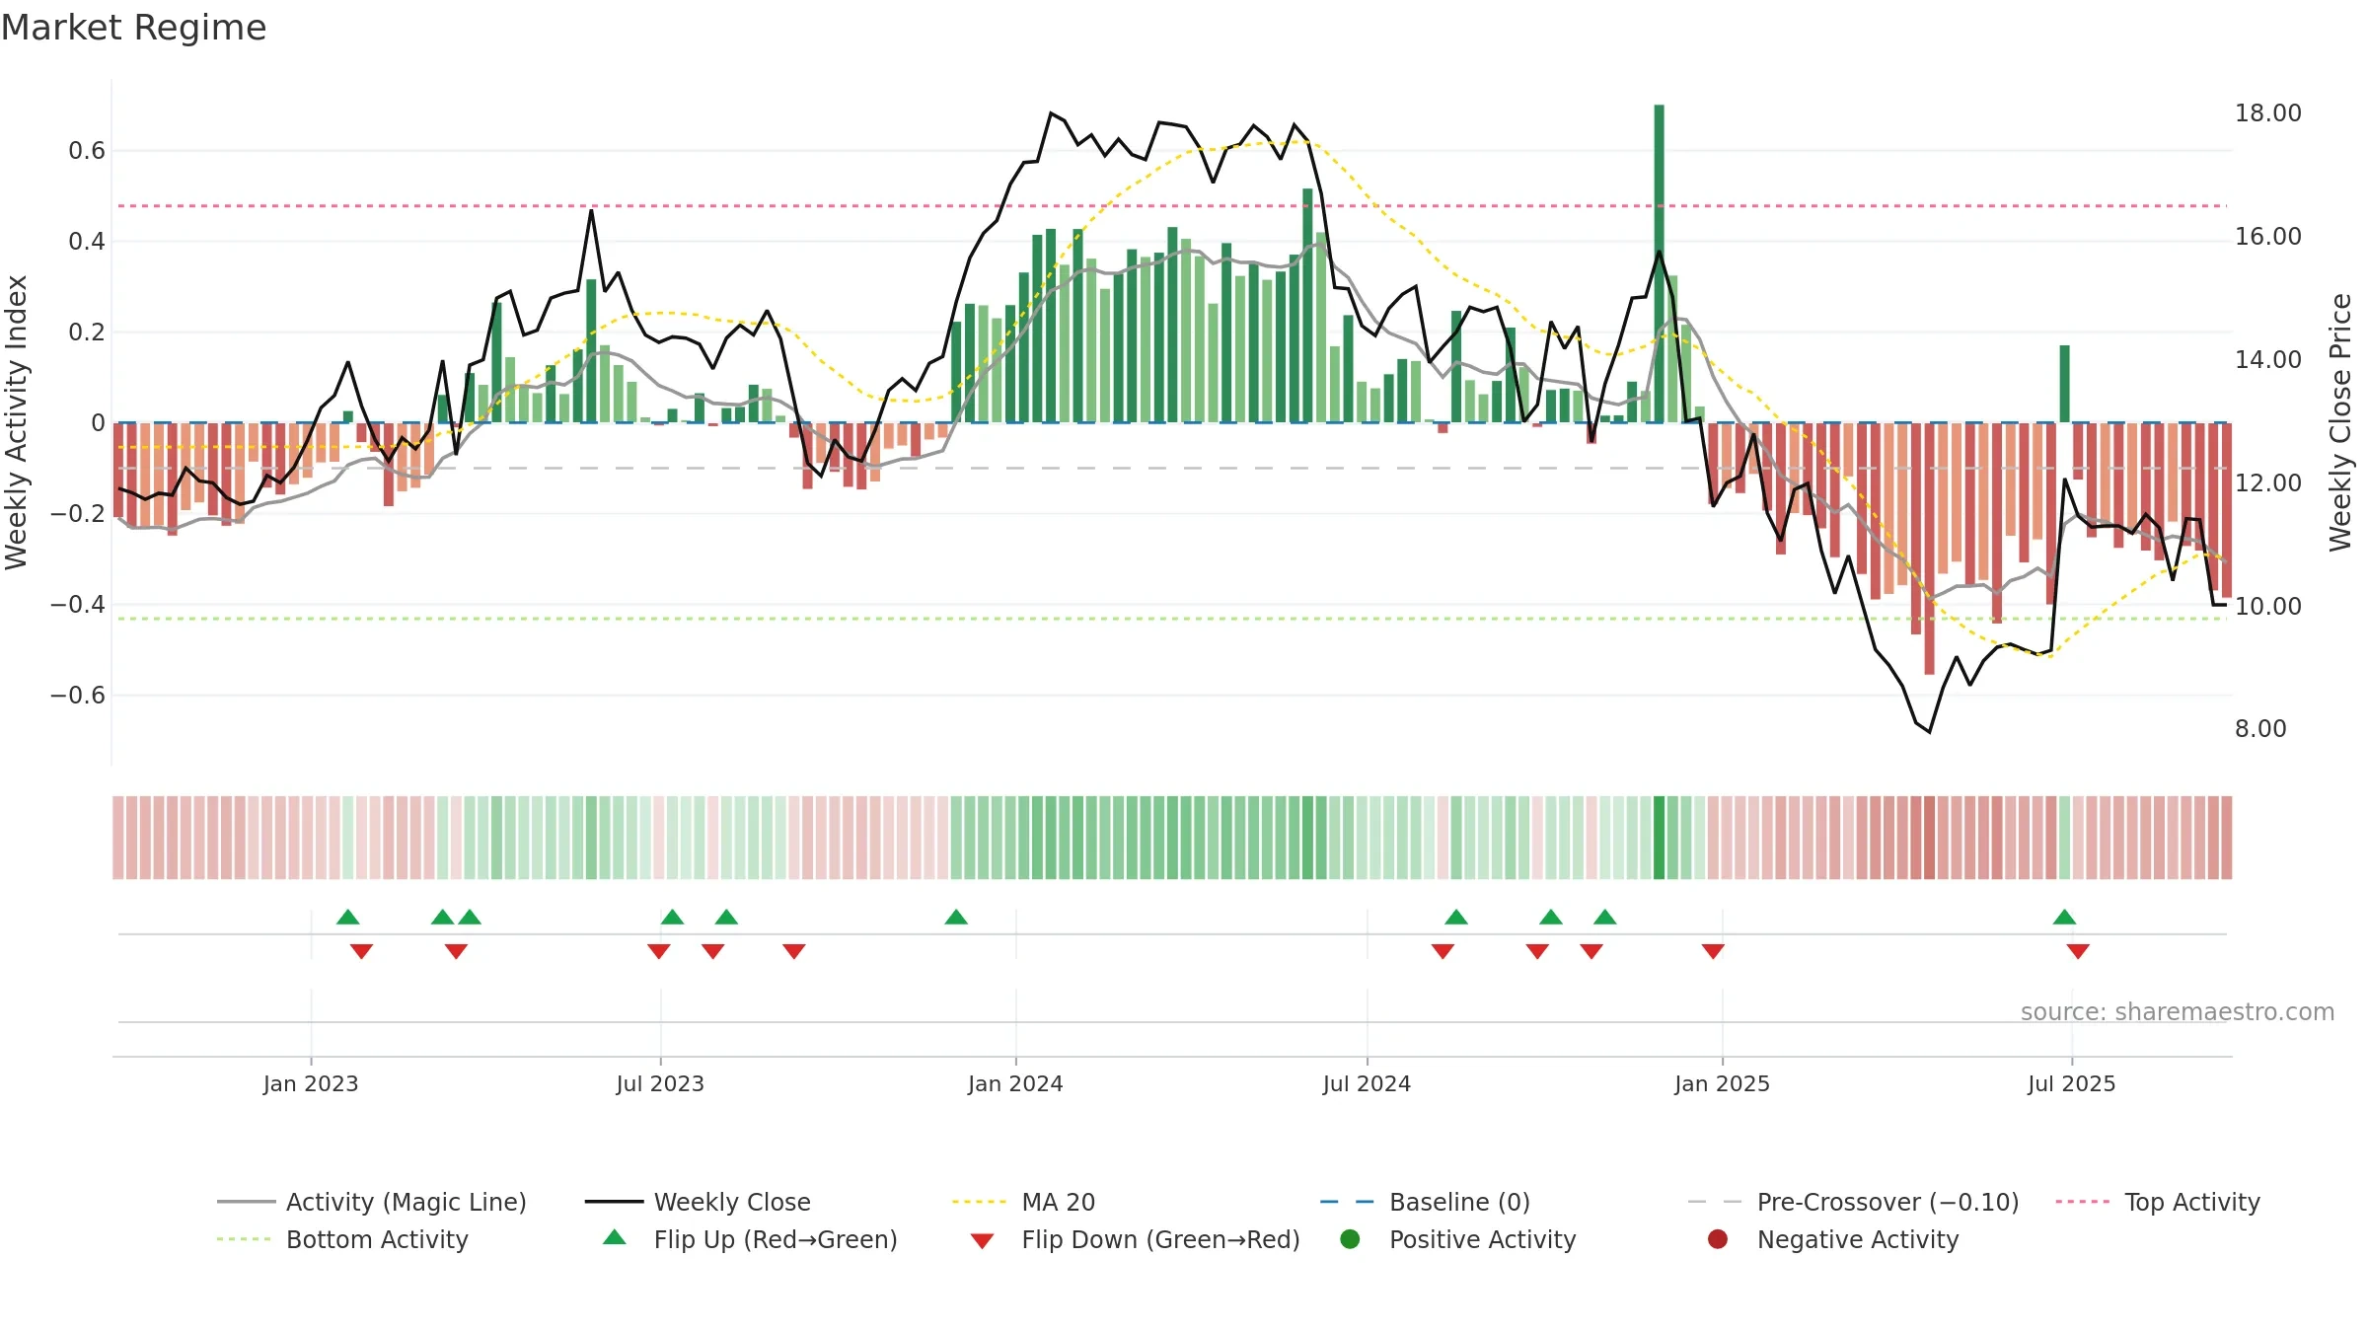Click the 16.00 price axis label
This screenshot has width=2368, height=1332.
[x=2268, y=237]
